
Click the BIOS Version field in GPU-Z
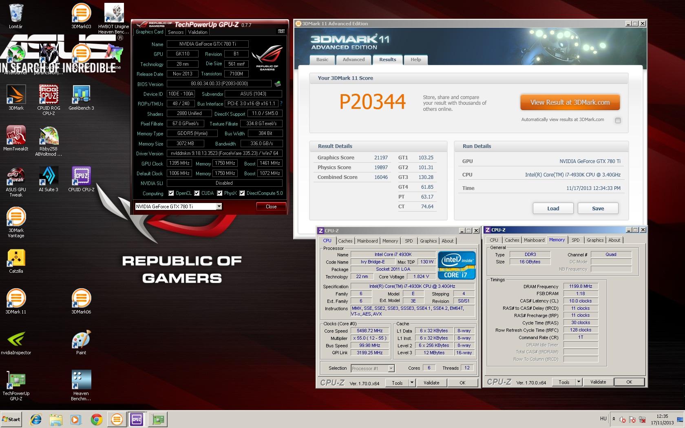[219, 84]
